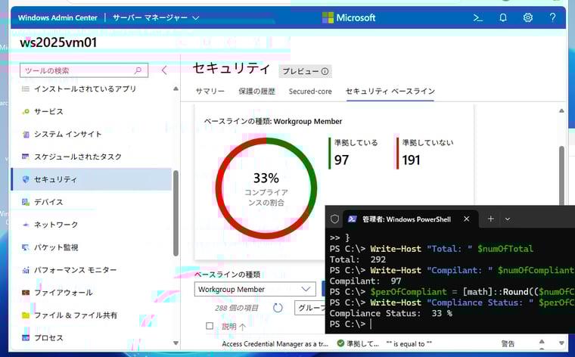Screen dimensions: 575x357
Task: Click the パケット監視 icon
Action: (25, 247)
